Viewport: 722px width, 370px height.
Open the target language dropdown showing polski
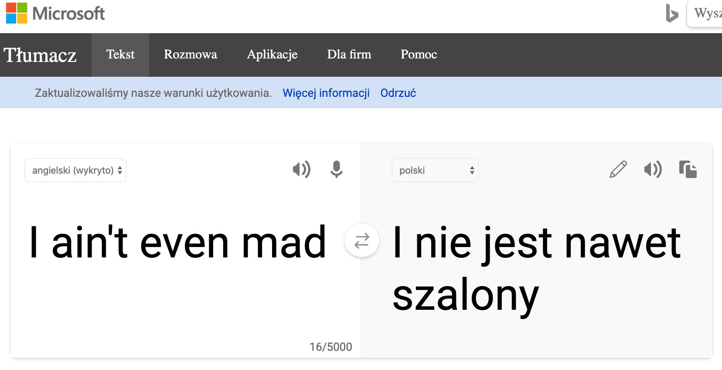(434, 170)
